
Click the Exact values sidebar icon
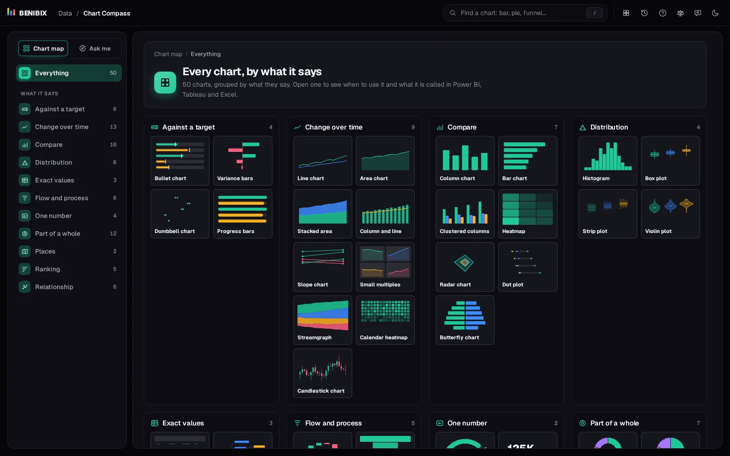coord(25,180)
